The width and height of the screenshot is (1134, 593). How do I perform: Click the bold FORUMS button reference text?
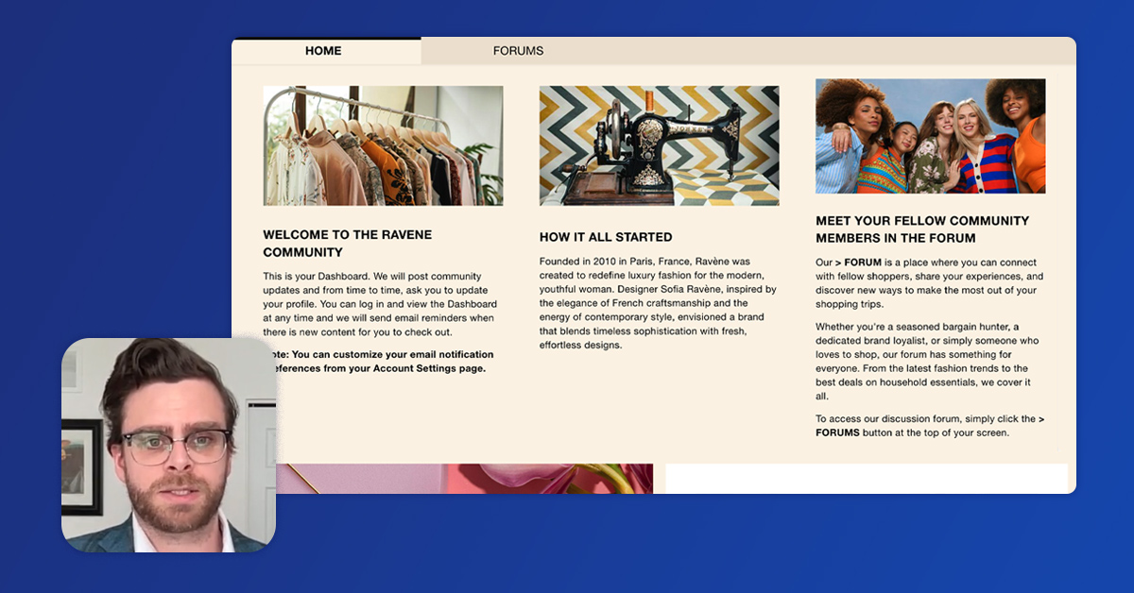tap(837, 432)
